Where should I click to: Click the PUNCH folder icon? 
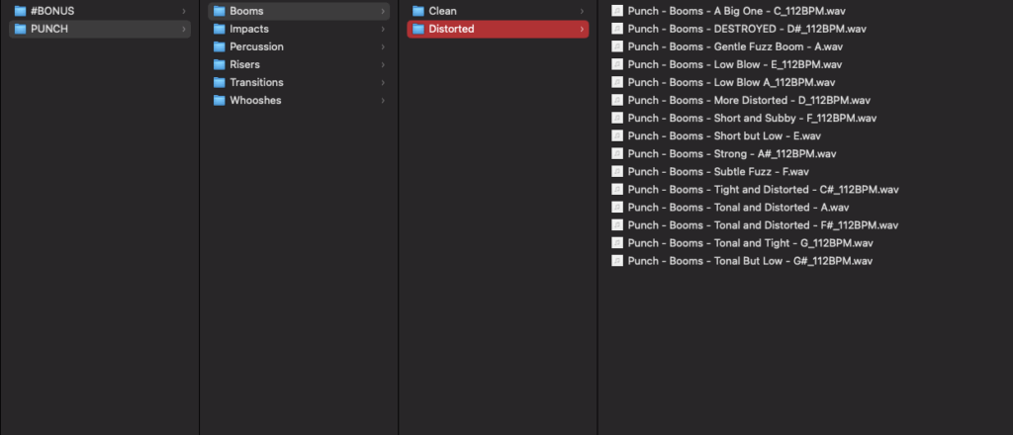click(20, 29)
